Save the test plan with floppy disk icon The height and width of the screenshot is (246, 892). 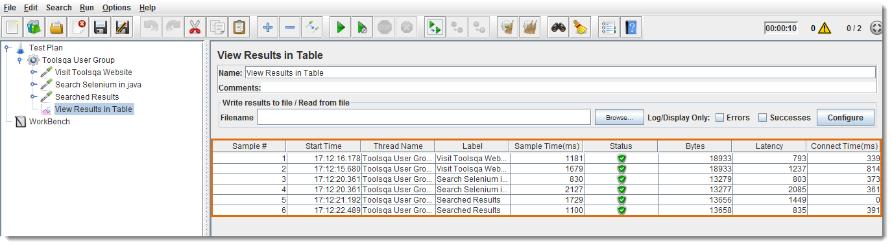coord(101,28)
